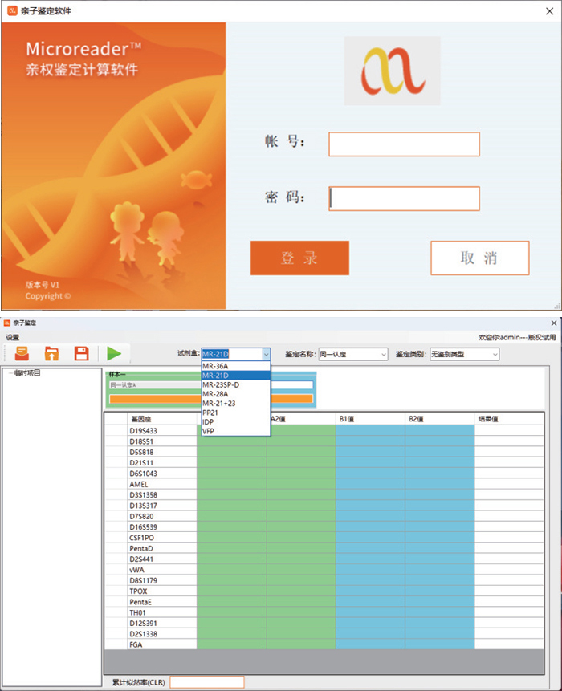Click the Microreader logo on login panel

pos(392,71)
